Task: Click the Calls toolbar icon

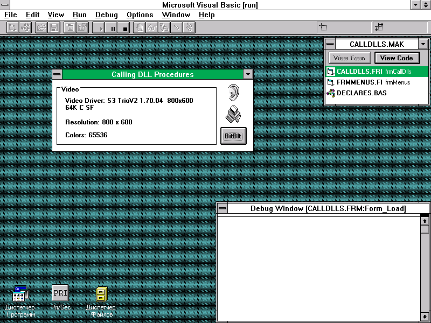Action: click(x=164, y=27)
